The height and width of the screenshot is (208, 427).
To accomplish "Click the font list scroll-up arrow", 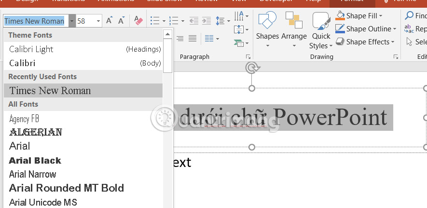I will (x=168, y=34).
